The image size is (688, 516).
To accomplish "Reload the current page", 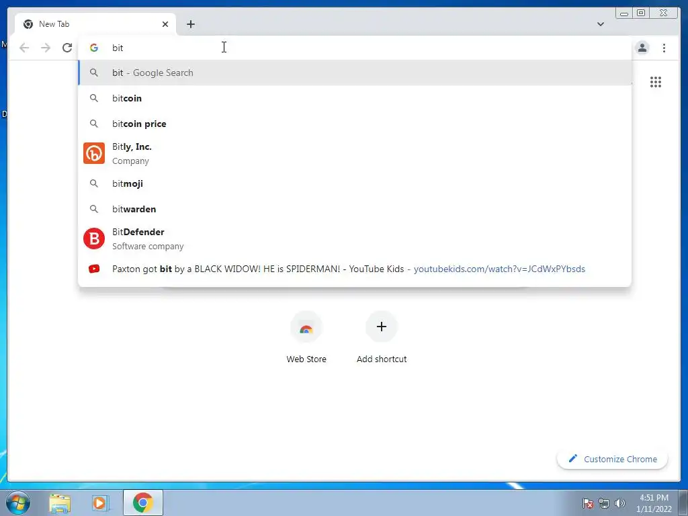I will click(67, 48).
